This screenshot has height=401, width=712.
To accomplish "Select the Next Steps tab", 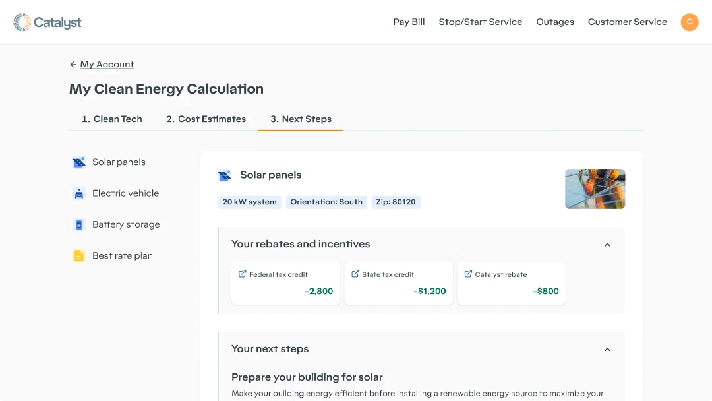I will (x=301, y=119).
